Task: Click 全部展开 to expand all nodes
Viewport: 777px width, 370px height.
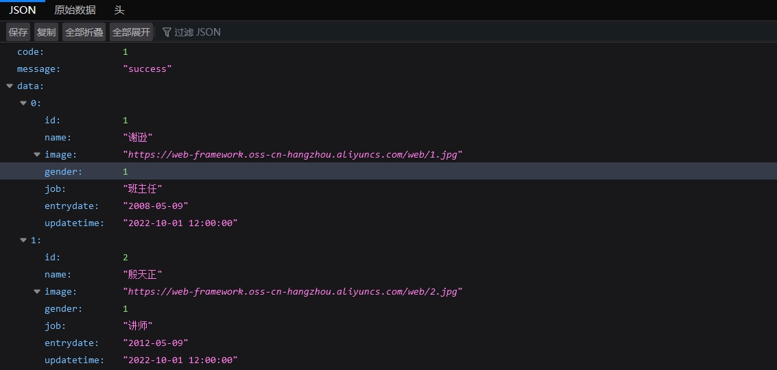Action: (131, 32)
